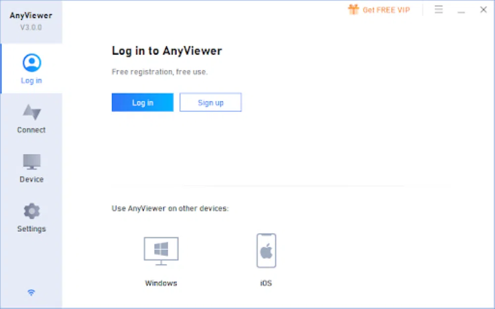This screenshot has height=309, width=495.
Task: Close the AnyViewer window
Action: point(483,10)
